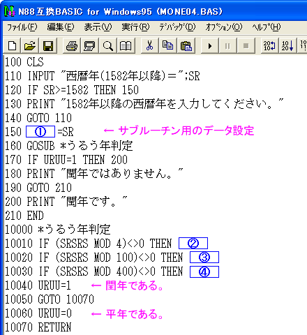Click the =SR text on line 150
Image resolution: width=307 pixels, height=335 pixels.
click(66, 132)
